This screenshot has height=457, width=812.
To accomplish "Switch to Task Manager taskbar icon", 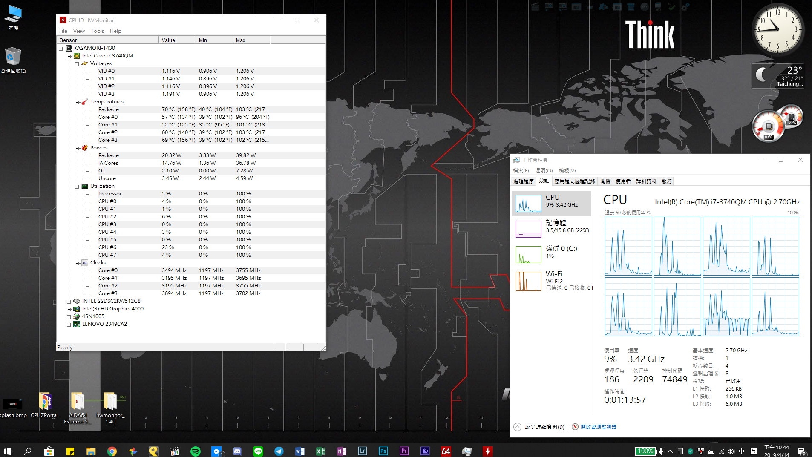I will click(467, 451).
